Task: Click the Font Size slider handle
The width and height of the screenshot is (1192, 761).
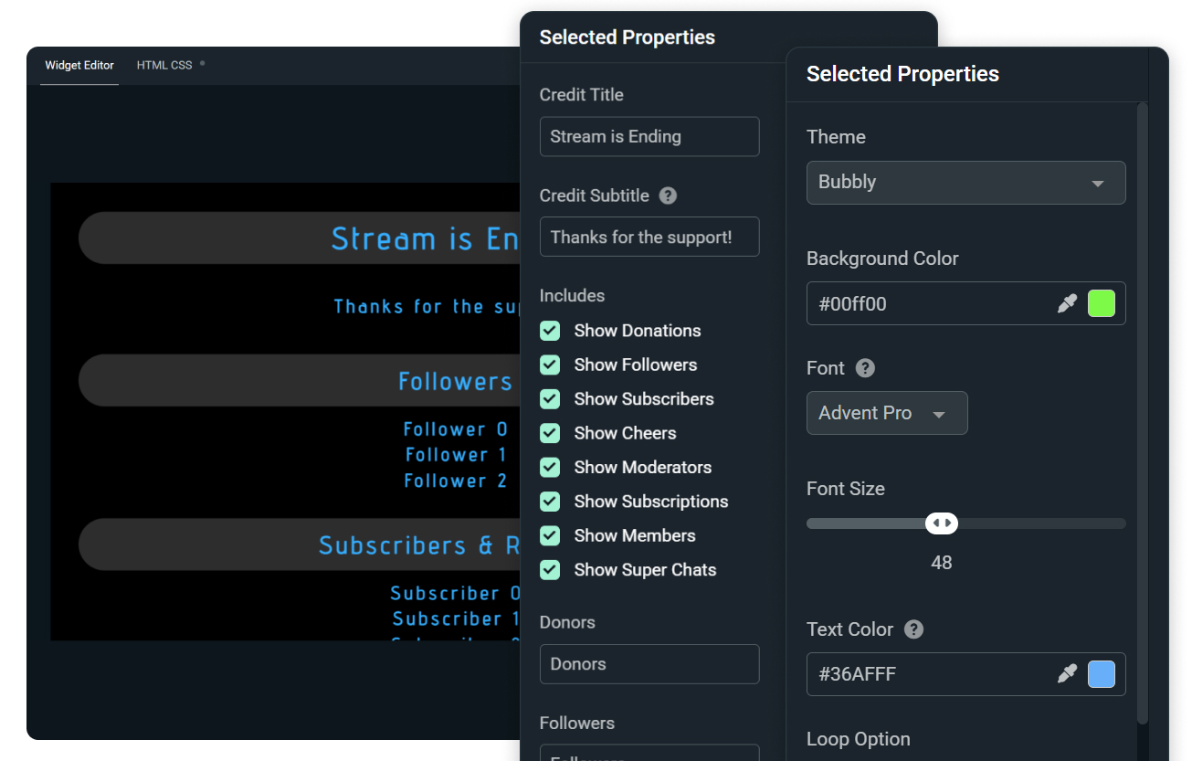Action: [x=942, y=523]
